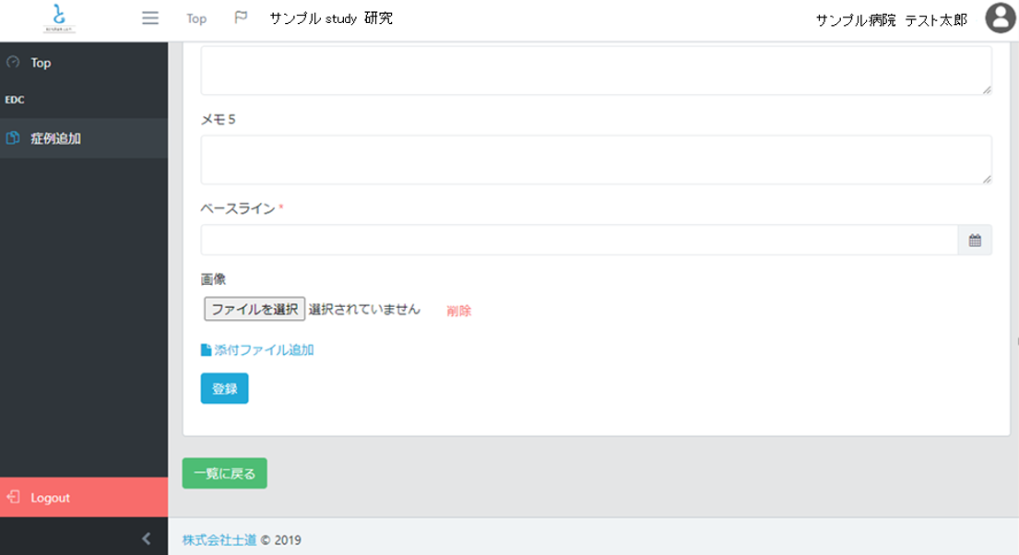This screenshot has width=1019, height=555.
Task: Select the 症例追加 icon in the sidebar
Action: point(13,138)
